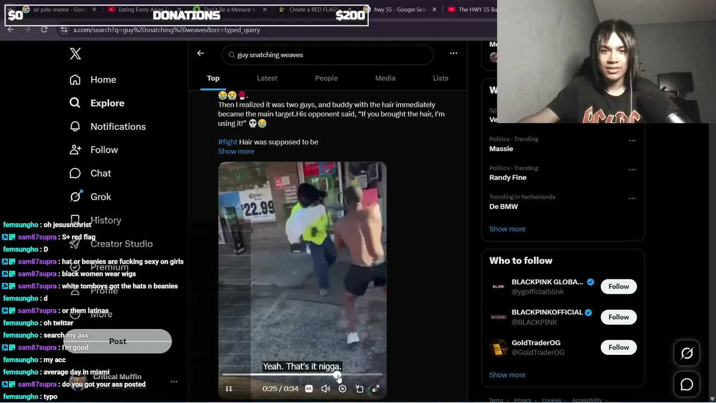Toggle picture-in-picture for the video
Image resolution: width=716 pixels, height=403 pixels.
tap(360, 388)
